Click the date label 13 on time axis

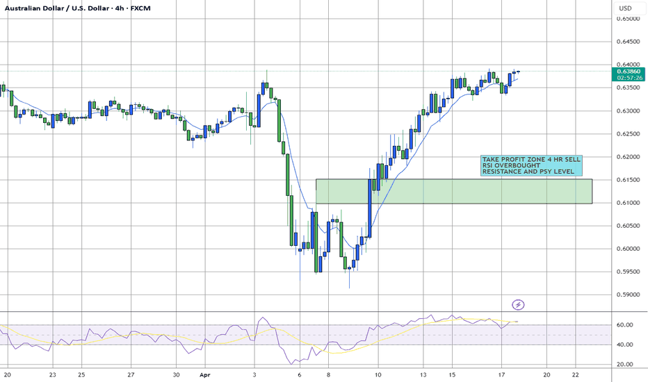423,375
